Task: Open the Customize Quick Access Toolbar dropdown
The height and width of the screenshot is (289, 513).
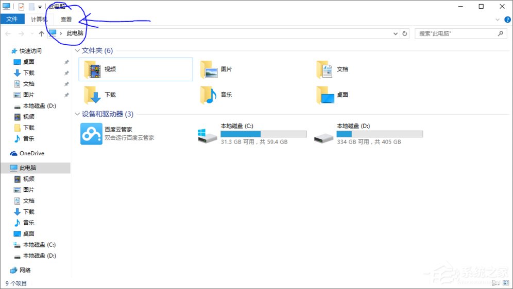Action: pos(40,7)
